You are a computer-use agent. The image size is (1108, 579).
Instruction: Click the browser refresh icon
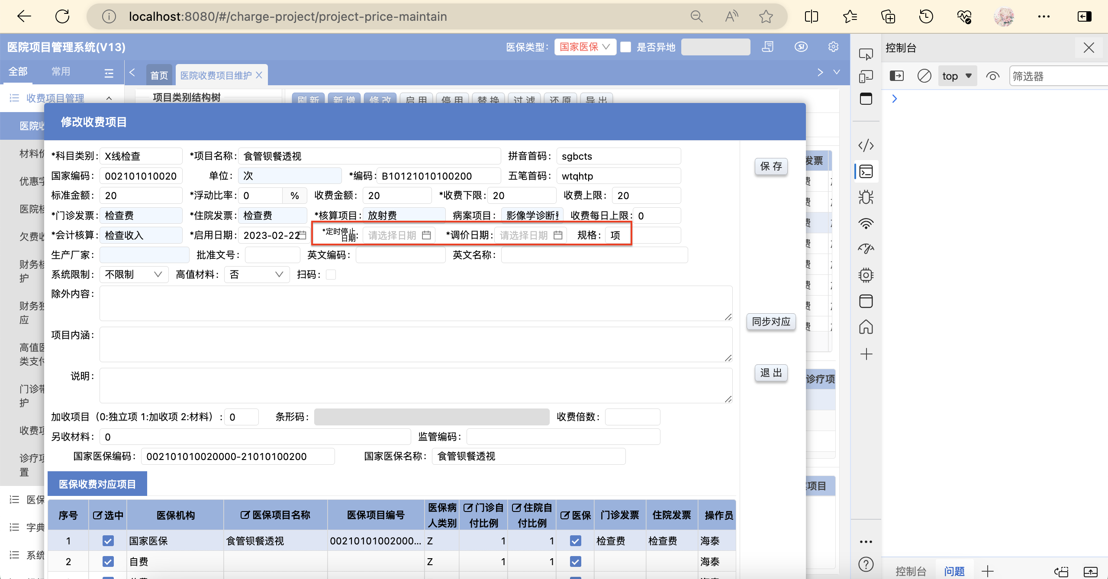(62, 16)
